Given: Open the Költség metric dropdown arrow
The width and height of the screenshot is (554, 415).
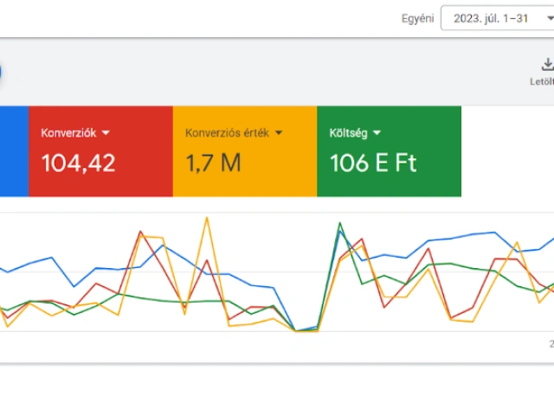Looking at the screenshot, I should [377, 133].
